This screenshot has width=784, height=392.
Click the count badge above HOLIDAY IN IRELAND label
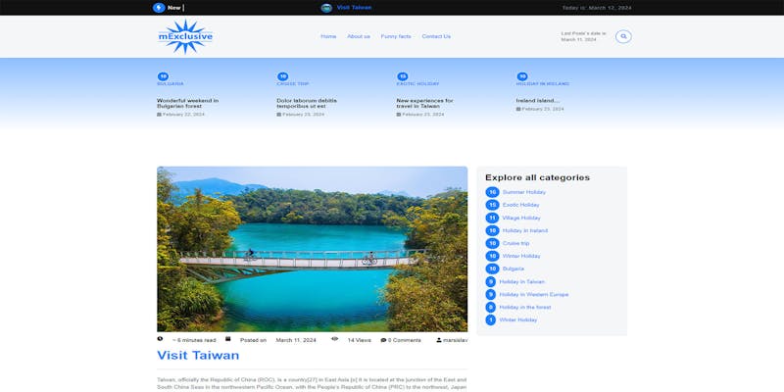pos(522,76)
